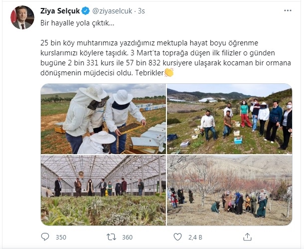Open the beekeepers inspecting hive photo
This screenshot has height=249, width=304.
(x=103, y=119)
